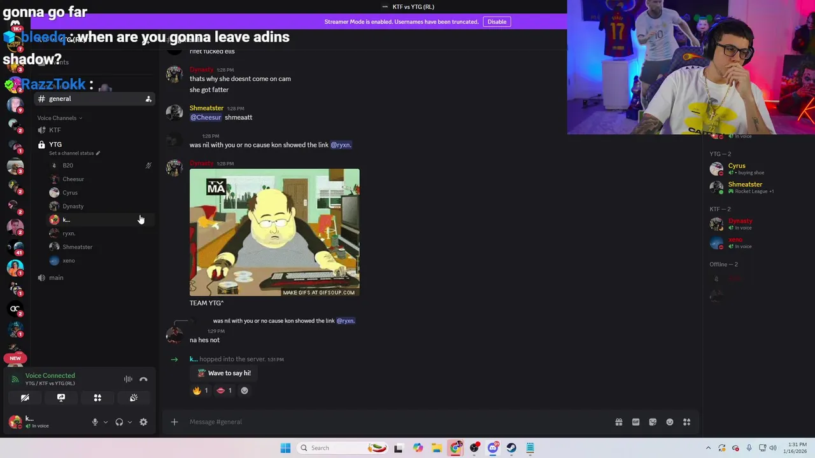The image size is (815, 458).
Task: Select Cheesur in voice user list
Action: coord(101,179)
